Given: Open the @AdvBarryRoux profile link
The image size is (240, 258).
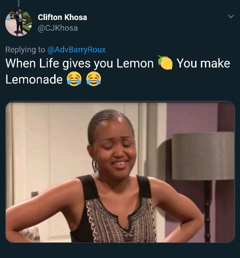Looking at the screenshot, I should [x=76, y=50].
